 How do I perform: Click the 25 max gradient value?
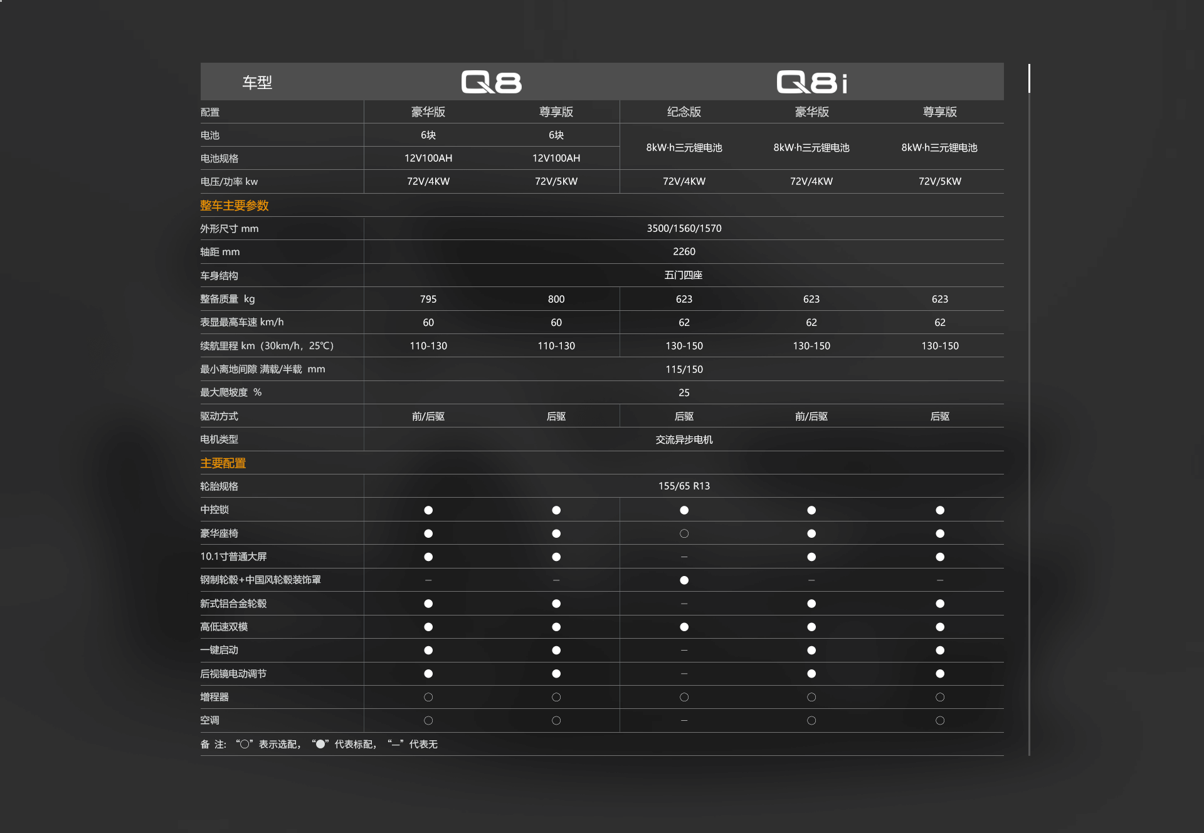coord(684,392)
